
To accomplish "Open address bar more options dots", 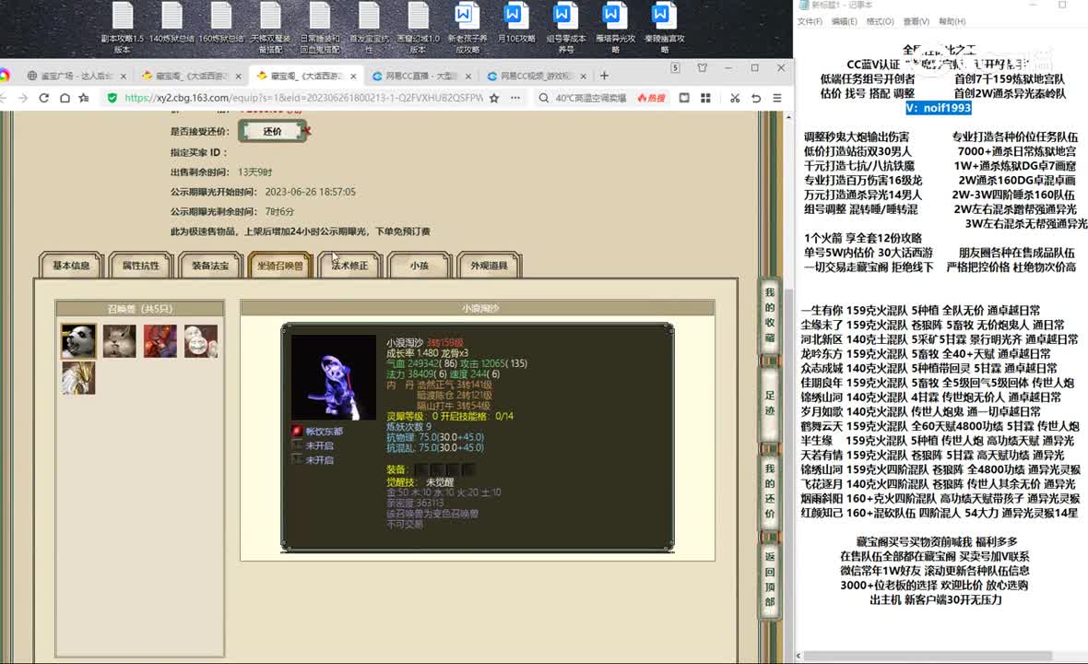I will [x=514, y=98].
